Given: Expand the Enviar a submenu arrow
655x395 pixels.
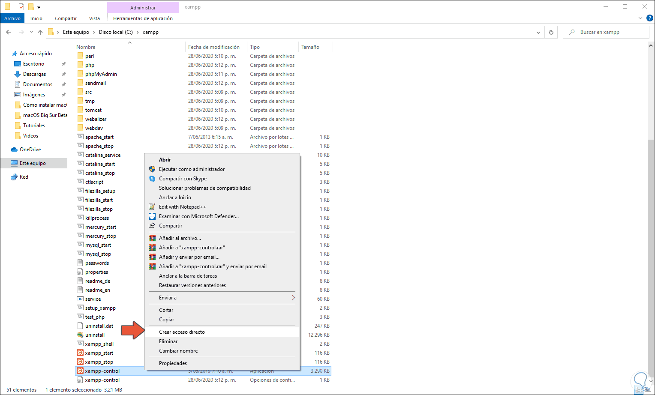Looking at the screenshot, I should click(293, 298).
